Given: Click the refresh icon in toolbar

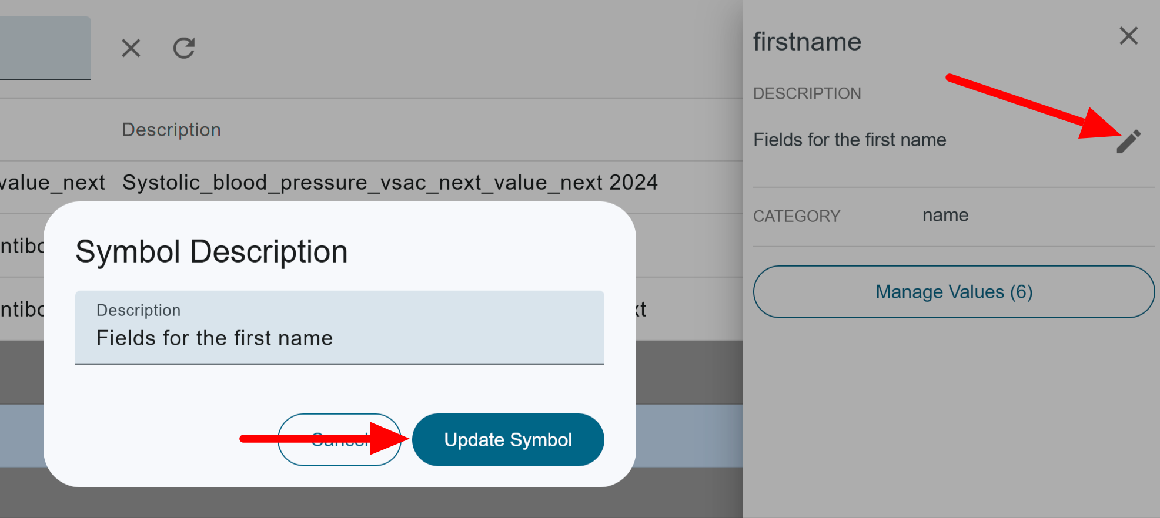Looking at the screenshot, I should point(184,48).
